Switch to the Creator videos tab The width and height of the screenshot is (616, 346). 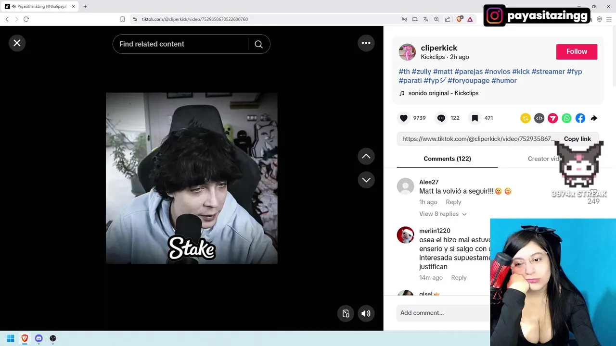click(x=545, y=159)
